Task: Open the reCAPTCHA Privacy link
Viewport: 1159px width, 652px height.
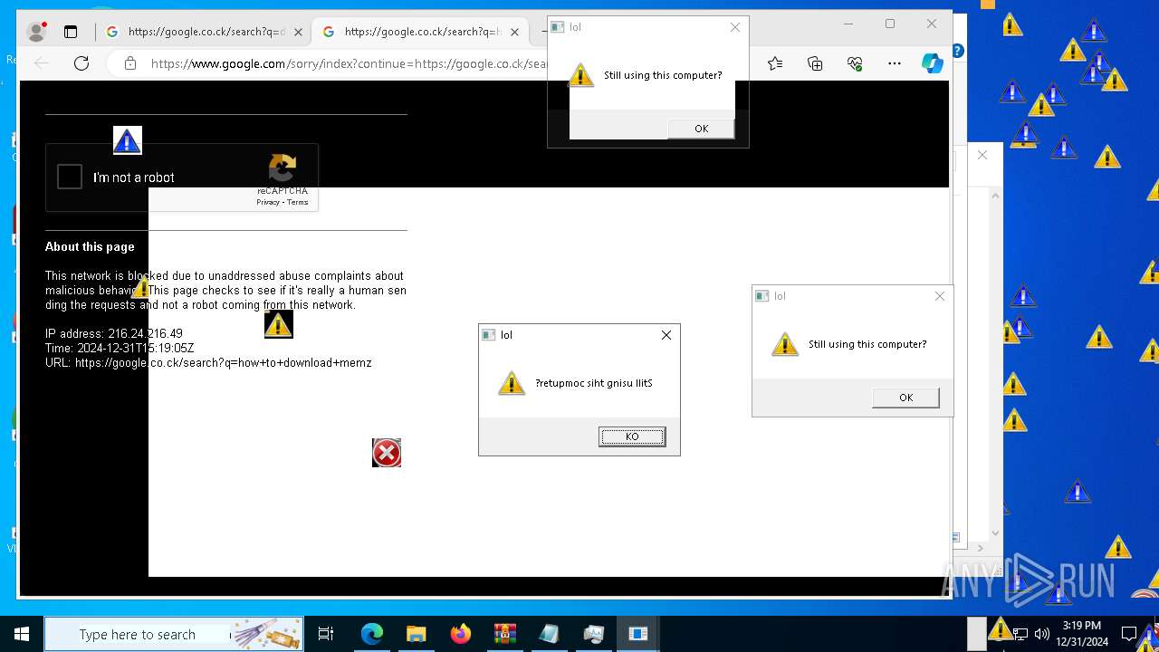Action: point(268,202)
